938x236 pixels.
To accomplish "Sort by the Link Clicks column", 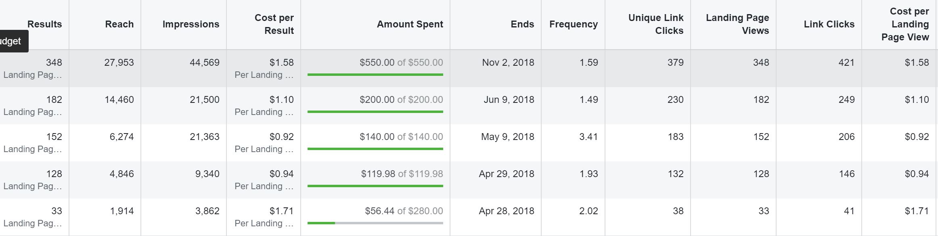I will 829,24.
